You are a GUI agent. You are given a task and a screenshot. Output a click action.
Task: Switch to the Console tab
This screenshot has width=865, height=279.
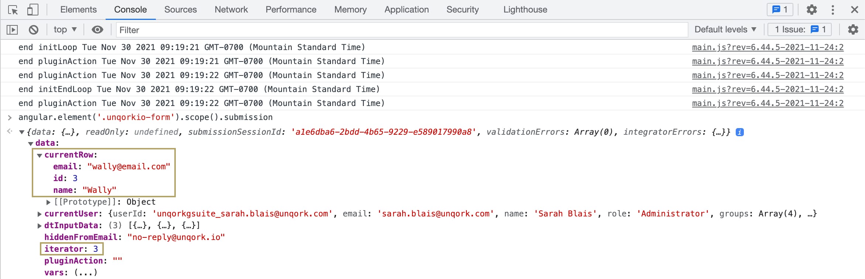(x=130, y=10)
